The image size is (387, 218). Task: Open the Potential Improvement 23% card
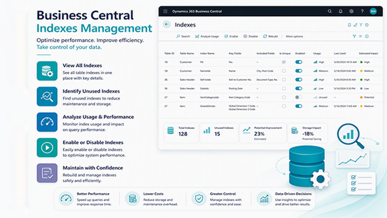(x=263, y=133)
